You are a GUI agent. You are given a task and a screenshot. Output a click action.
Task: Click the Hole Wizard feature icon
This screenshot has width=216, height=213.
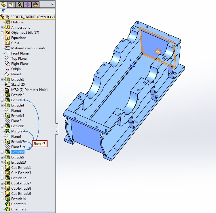(7, 90)
